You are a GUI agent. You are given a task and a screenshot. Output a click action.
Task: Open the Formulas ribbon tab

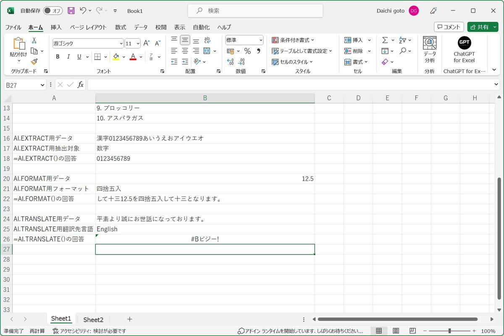pos(121,27)
